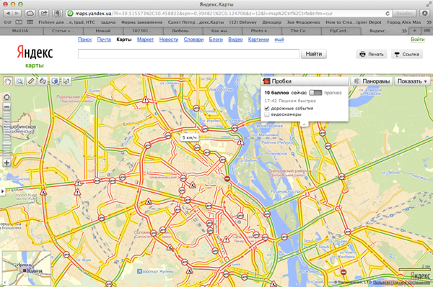This screenshot has height=287, width=433.
Task: Choose the ruler distance measuring tool
Action: pos(31,81)
